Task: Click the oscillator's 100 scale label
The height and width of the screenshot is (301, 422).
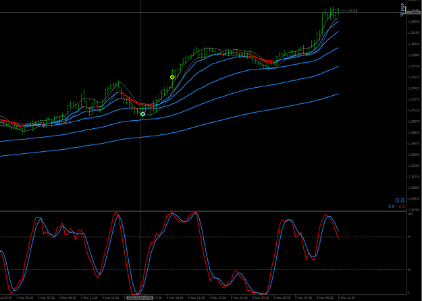Action: (x=411, y=214)
